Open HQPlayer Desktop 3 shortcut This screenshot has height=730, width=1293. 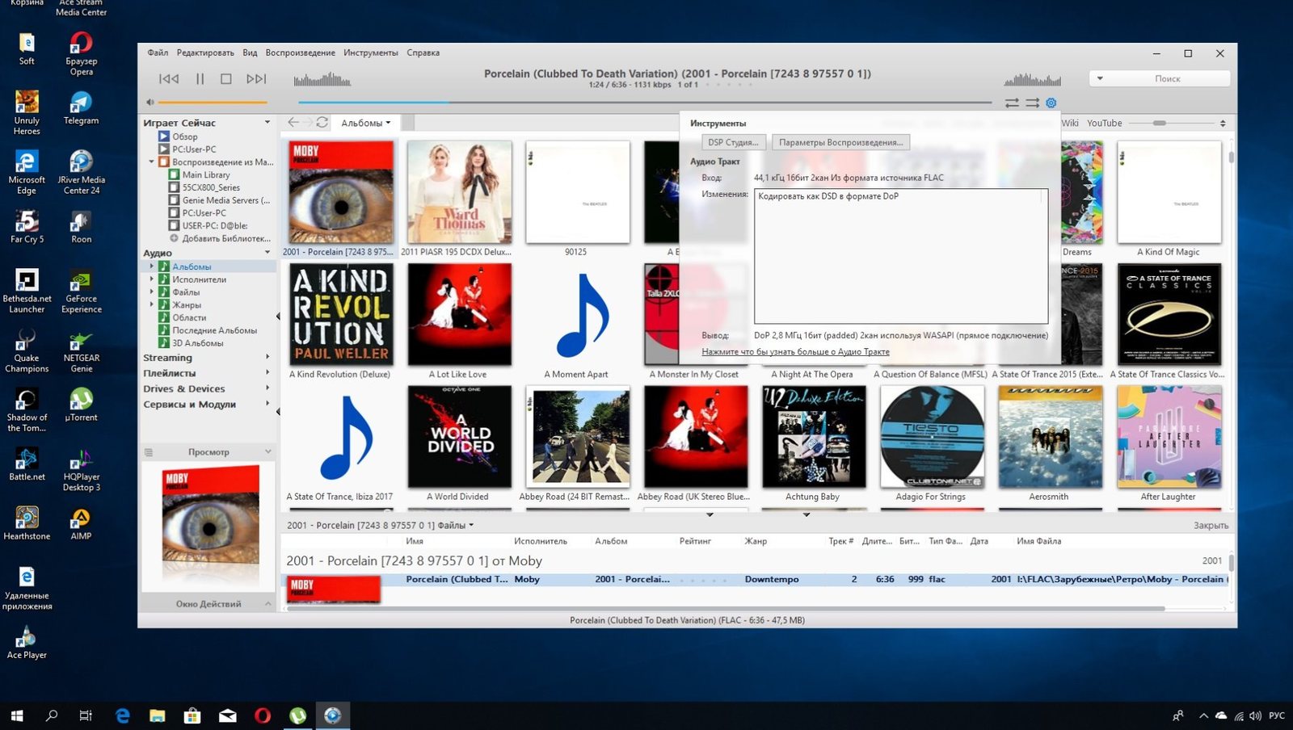81,470
